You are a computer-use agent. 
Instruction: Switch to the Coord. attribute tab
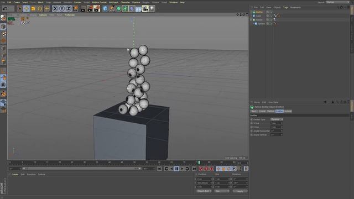(262, 111)
